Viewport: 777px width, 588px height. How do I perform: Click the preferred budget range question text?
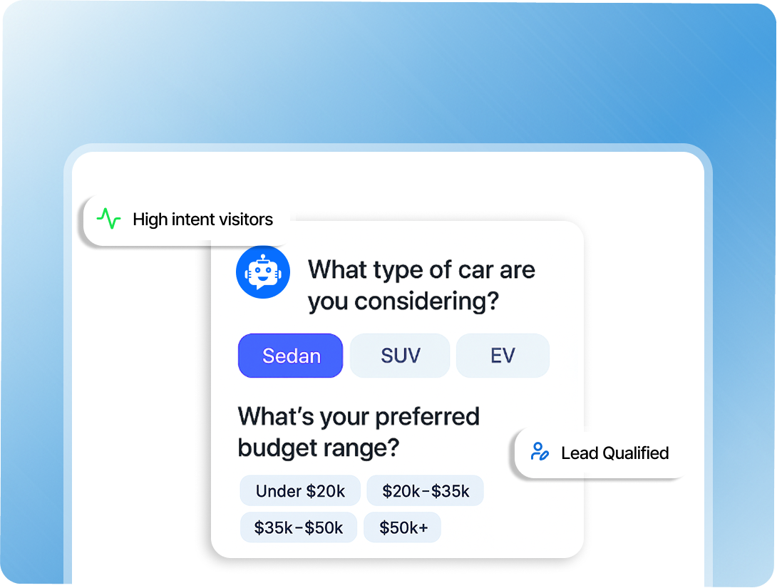[359, 432]
